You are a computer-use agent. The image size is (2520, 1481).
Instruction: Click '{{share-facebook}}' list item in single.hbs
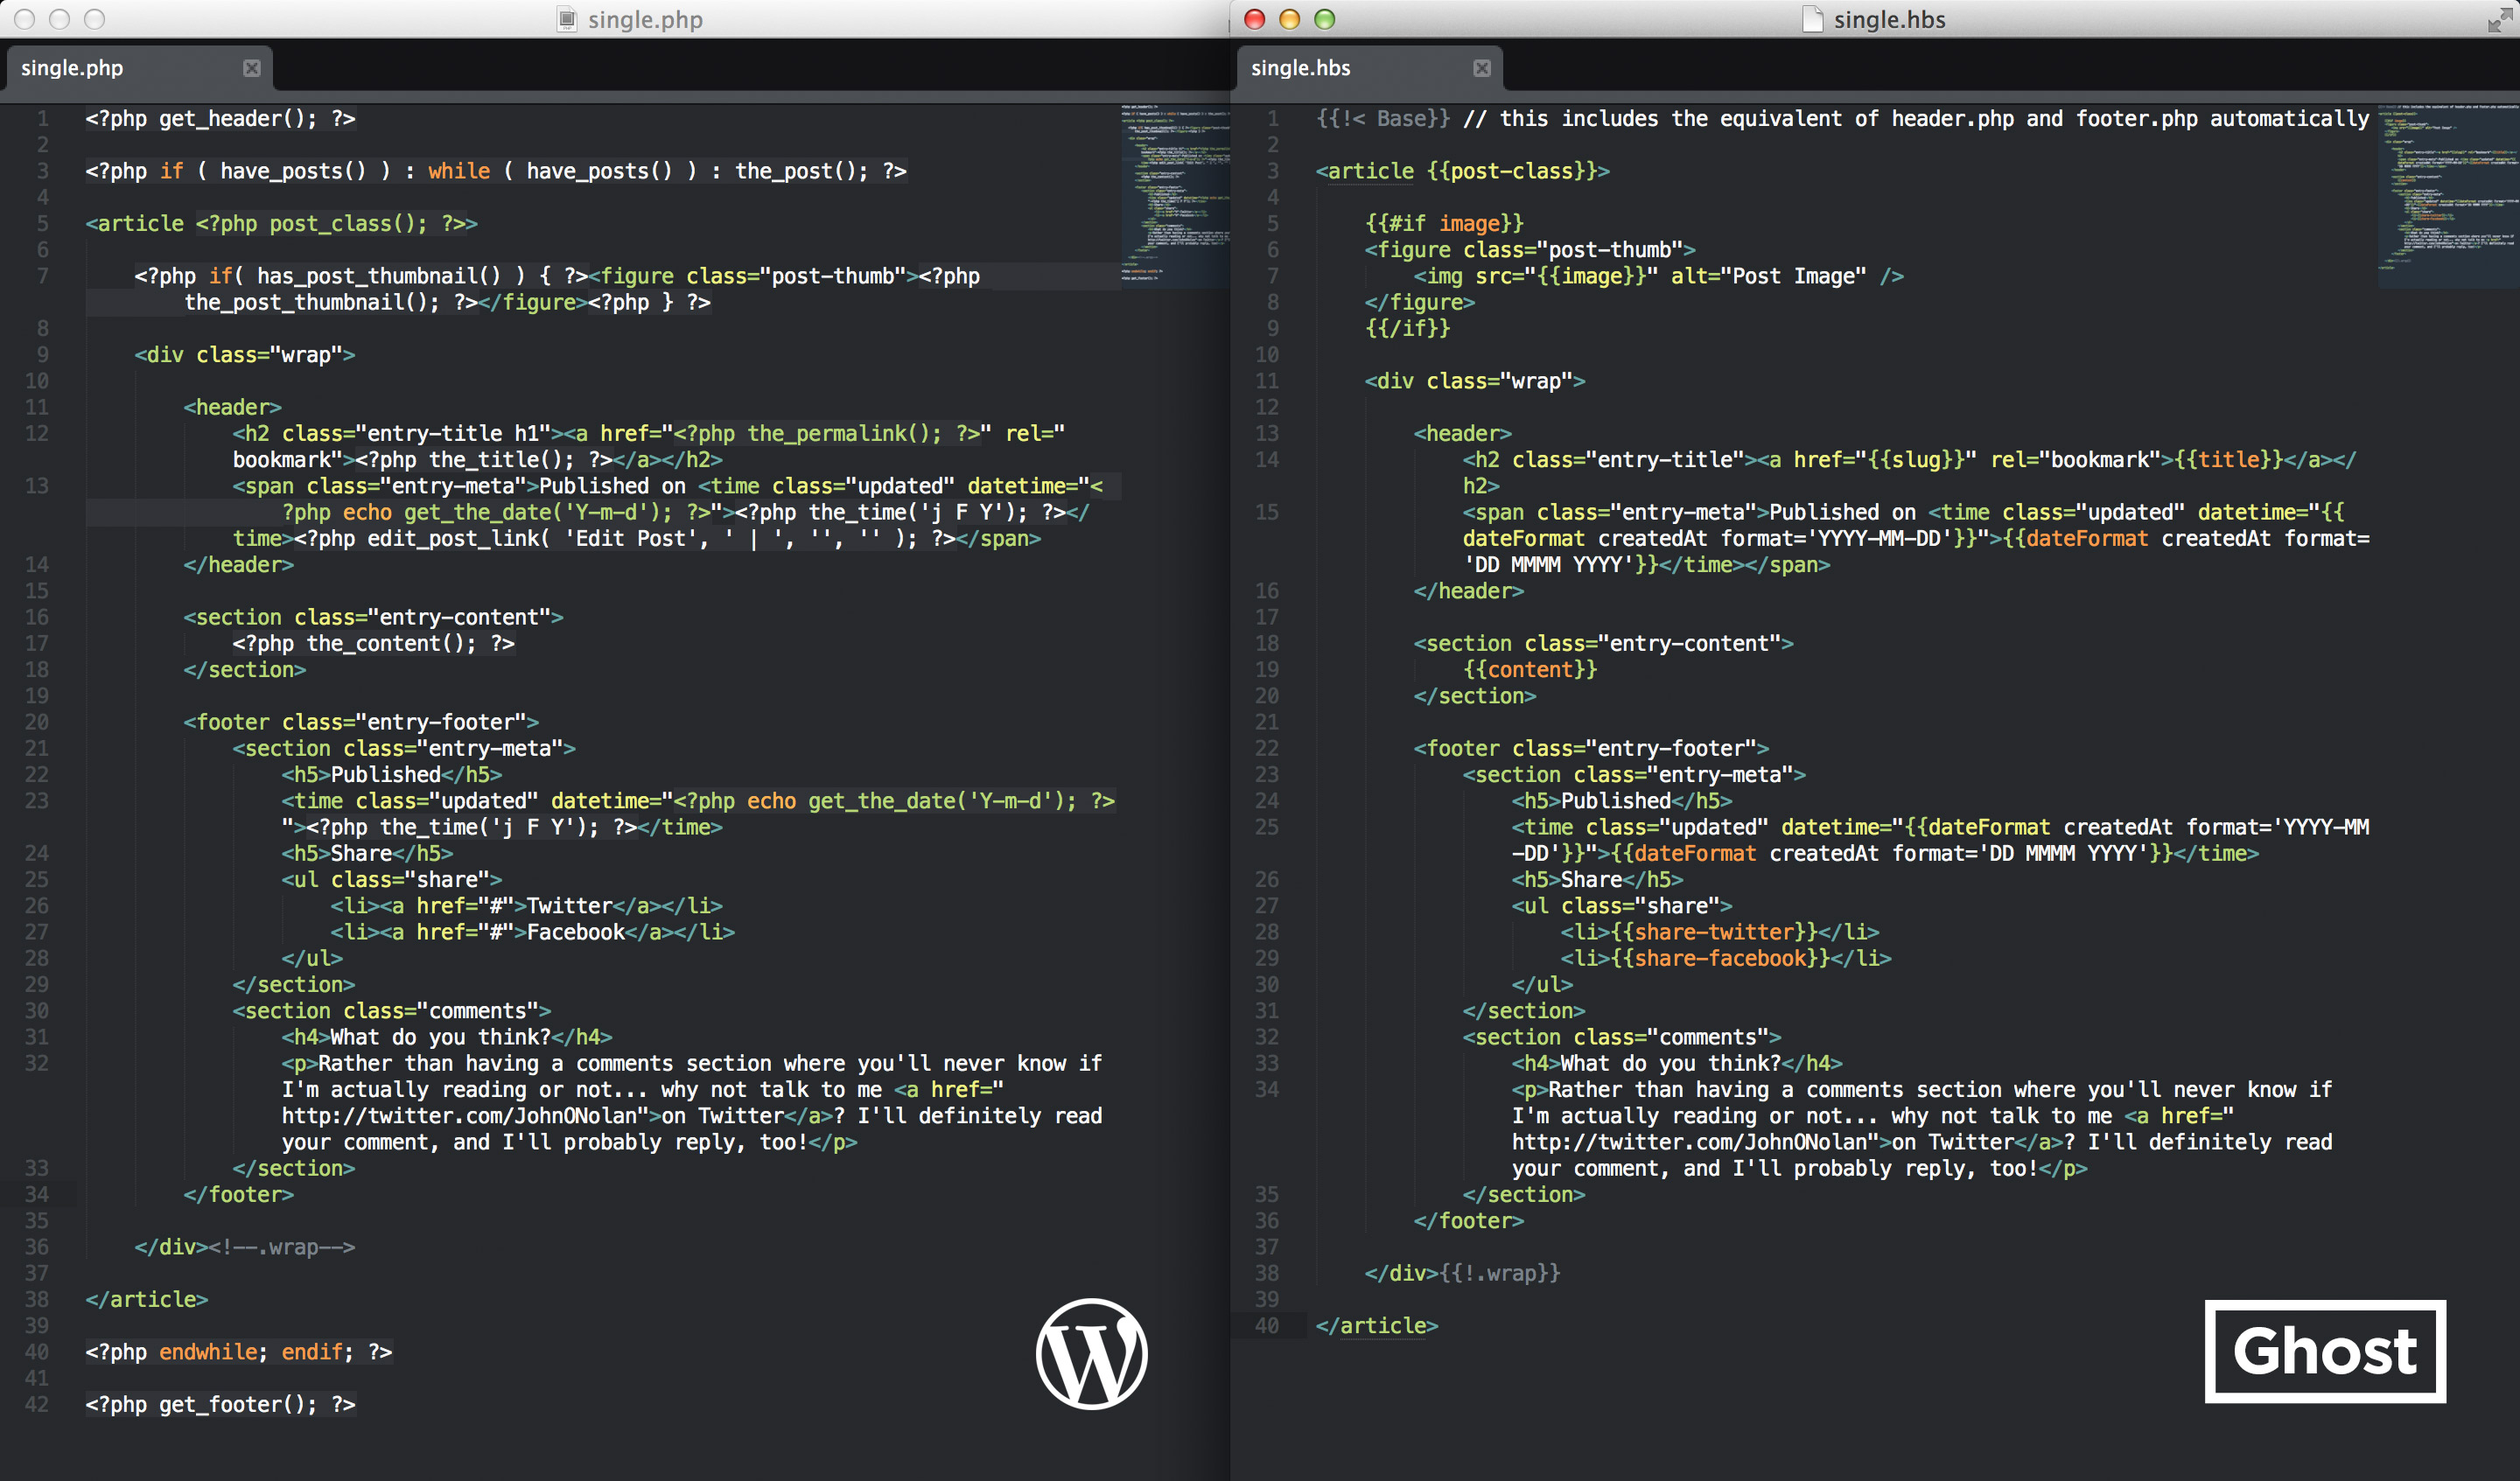click(1726, 958)
